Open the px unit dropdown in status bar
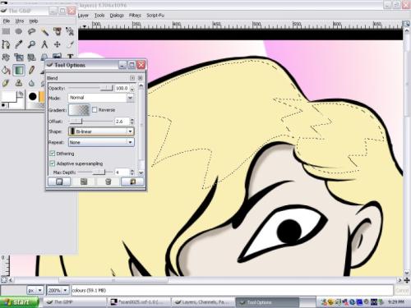This screenshot has width=411, height=308. click(35, 290)
